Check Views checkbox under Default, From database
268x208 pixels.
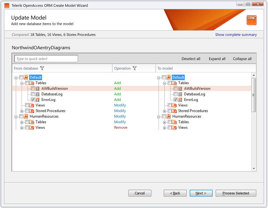point(27,105)
